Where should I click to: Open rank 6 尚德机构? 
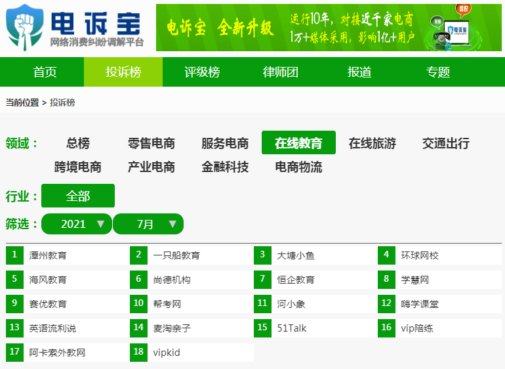[192, 280]
